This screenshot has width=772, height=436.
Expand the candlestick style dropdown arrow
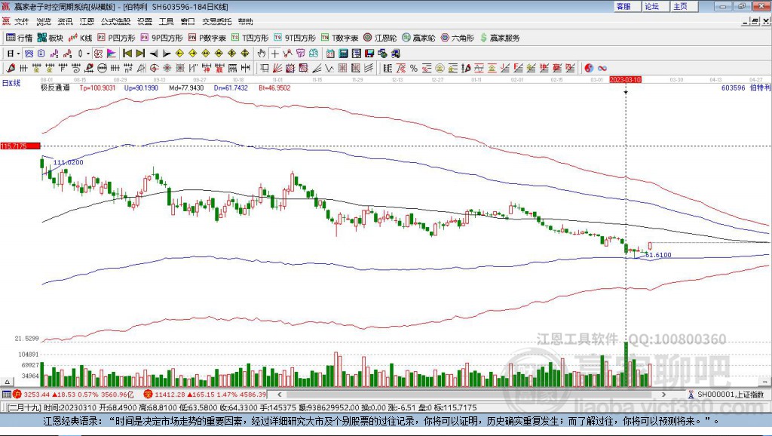pos(88,54)
